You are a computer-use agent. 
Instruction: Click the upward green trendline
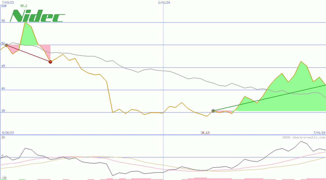click(x=269, y=98)
